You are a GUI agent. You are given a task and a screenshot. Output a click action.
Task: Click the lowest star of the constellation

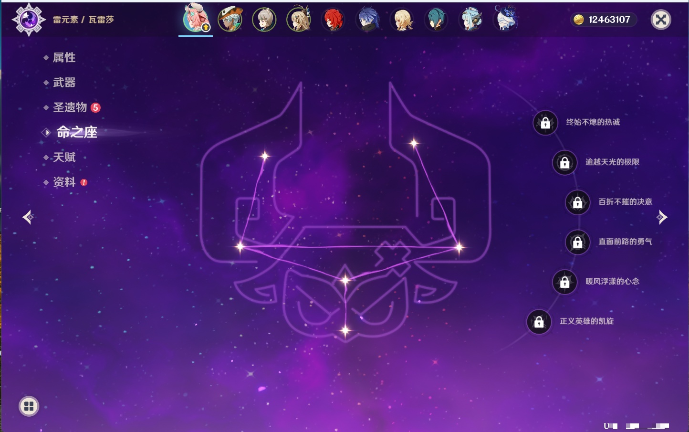tap(345, 330)
